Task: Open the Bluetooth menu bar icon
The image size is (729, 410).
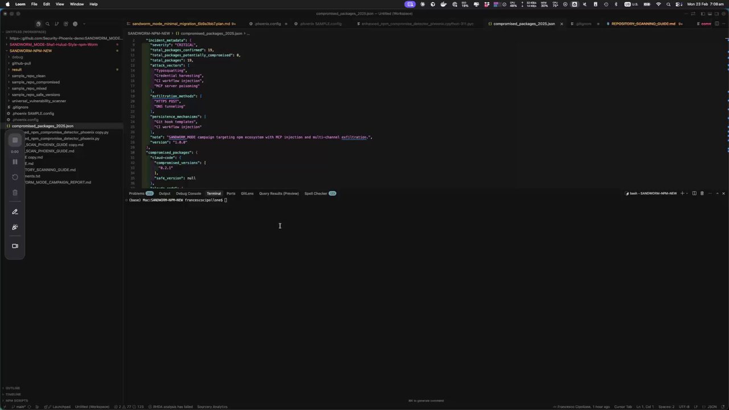Action: 616,4
